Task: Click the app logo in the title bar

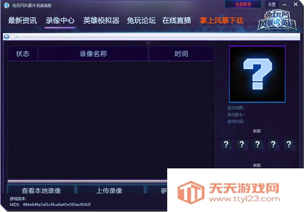Action: 7,5
